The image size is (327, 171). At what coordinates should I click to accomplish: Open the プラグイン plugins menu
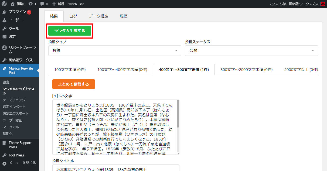[x=17, y=12]
